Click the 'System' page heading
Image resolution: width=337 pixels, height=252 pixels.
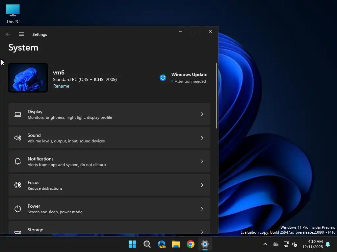(x=23, y=48)
